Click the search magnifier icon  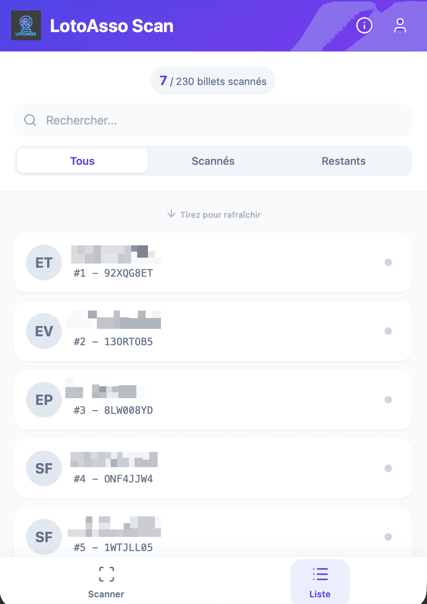[x=30, y=120]
